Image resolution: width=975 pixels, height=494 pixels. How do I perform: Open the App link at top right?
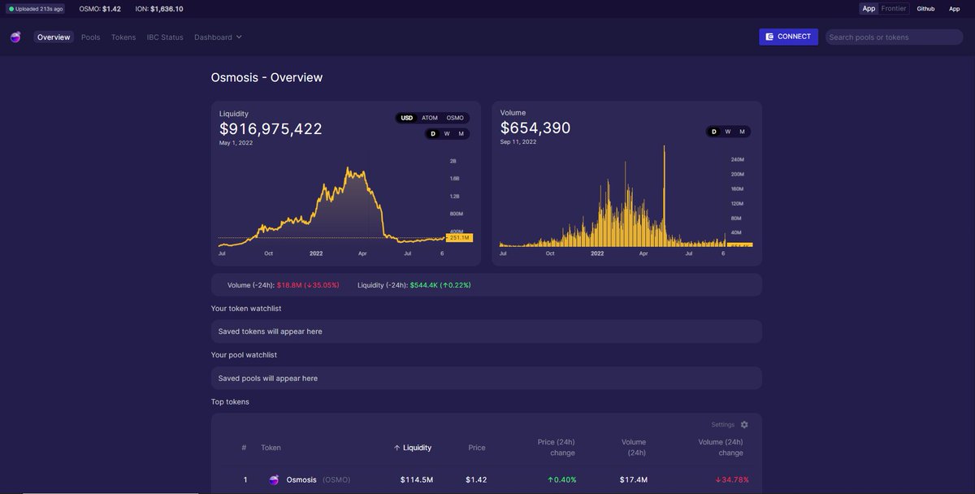pos(955,8)
